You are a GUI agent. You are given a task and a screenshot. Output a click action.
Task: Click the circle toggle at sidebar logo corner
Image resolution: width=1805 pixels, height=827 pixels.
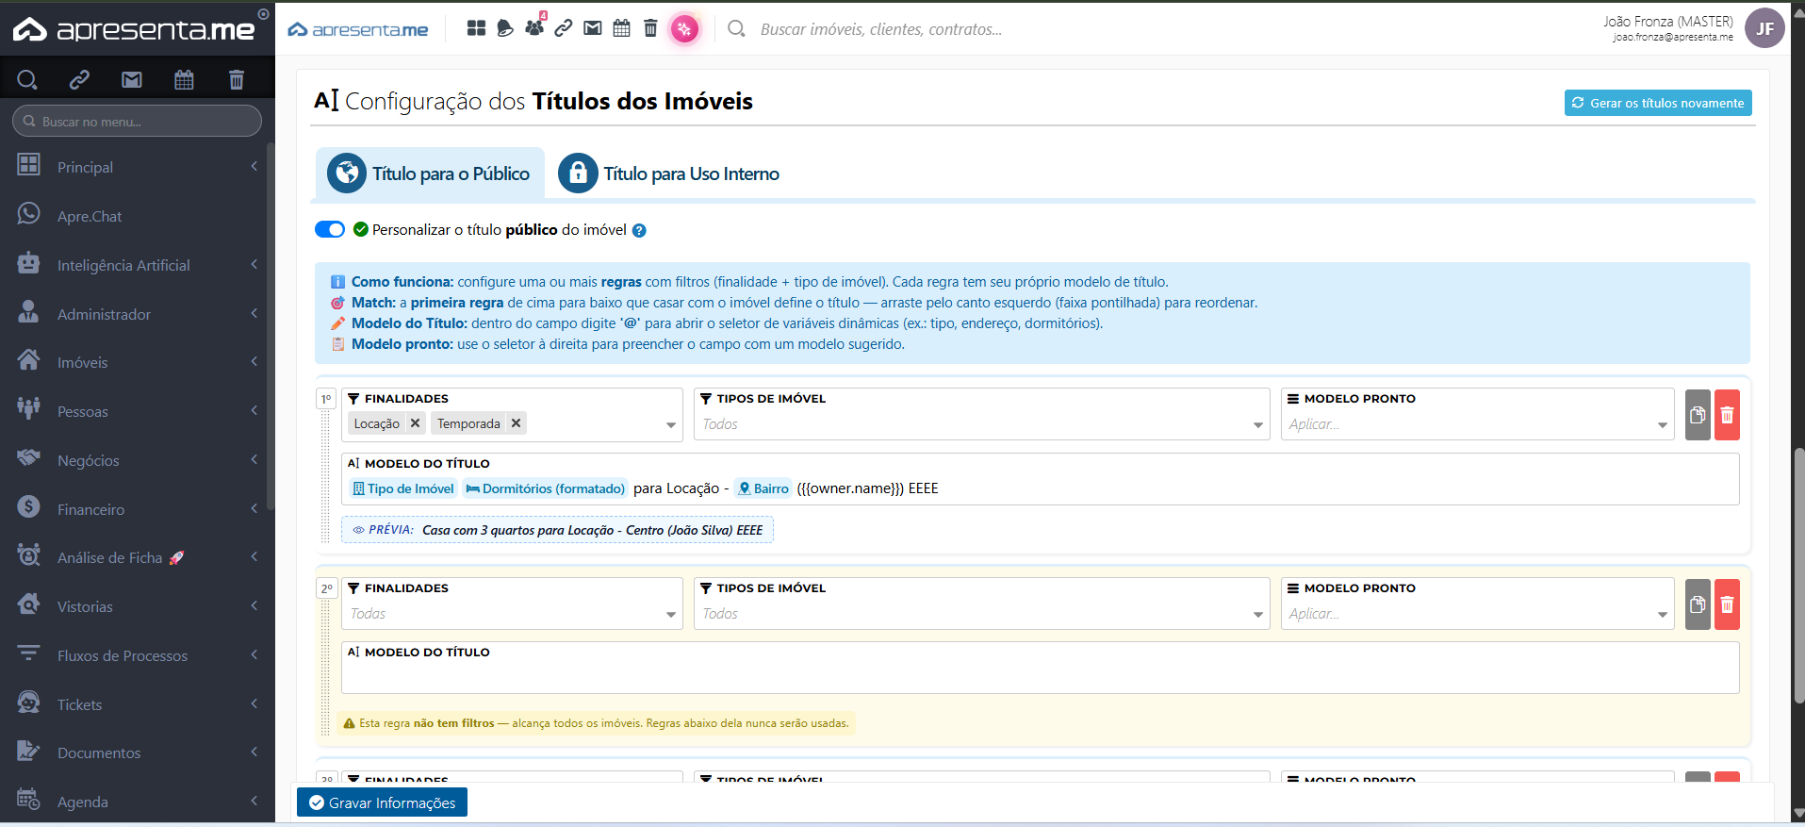pos(264,14)
